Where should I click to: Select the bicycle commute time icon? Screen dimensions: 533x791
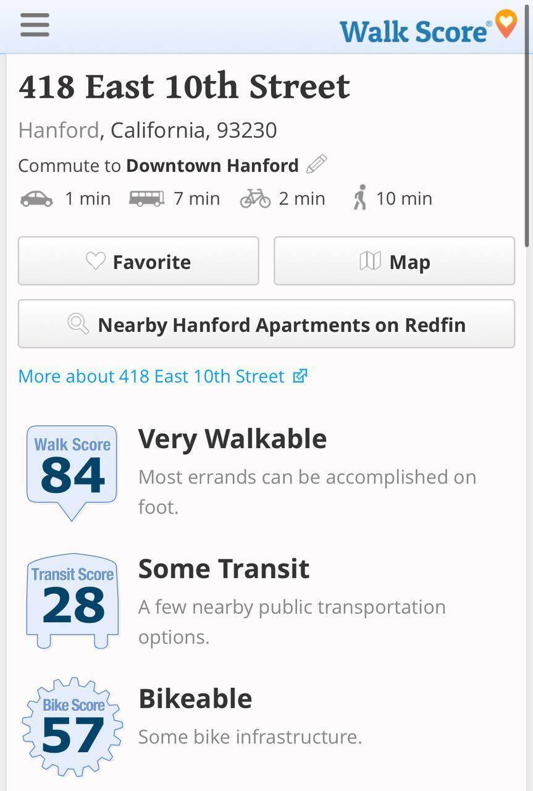255,198
